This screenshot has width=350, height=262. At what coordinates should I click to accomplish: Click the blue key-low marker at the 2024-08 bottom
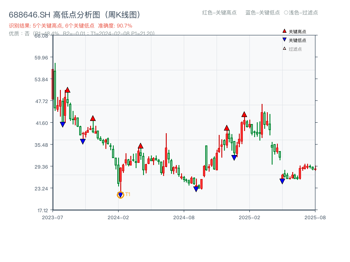[x=196, y=188]
